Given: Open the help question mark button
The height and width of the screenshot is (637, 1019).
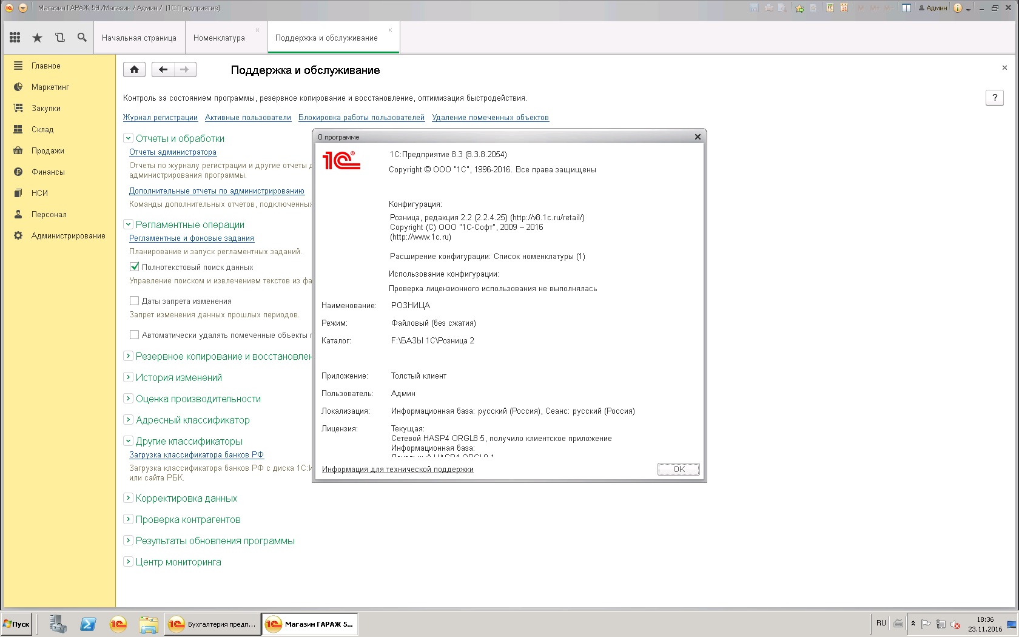Looking at the screenshot, I should pyautogui.click(x=994, y=98).
